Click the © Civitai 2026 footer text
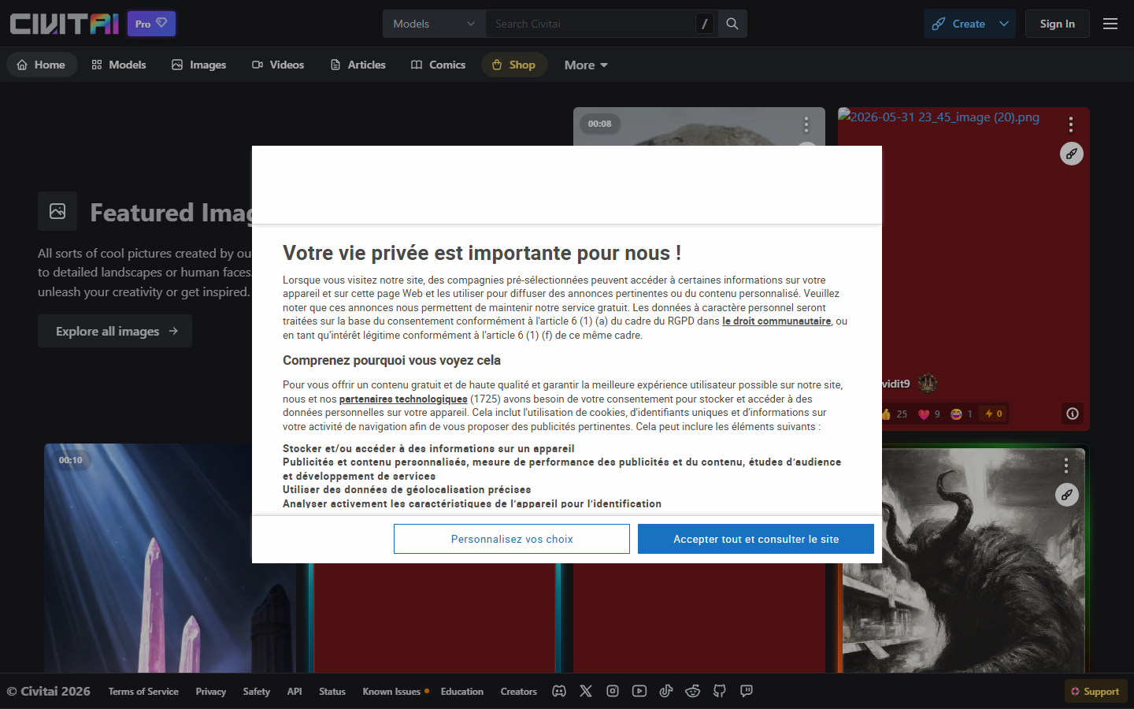 [49, 691]
